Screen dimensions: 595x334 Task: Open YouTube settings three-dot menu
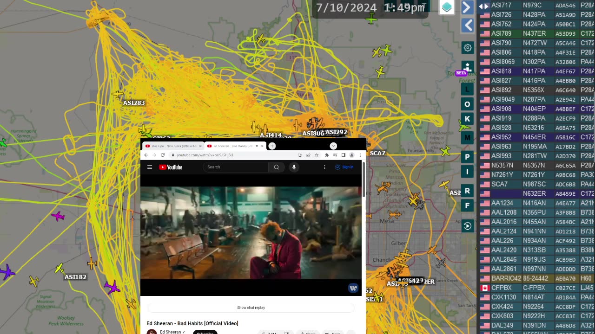324,167
